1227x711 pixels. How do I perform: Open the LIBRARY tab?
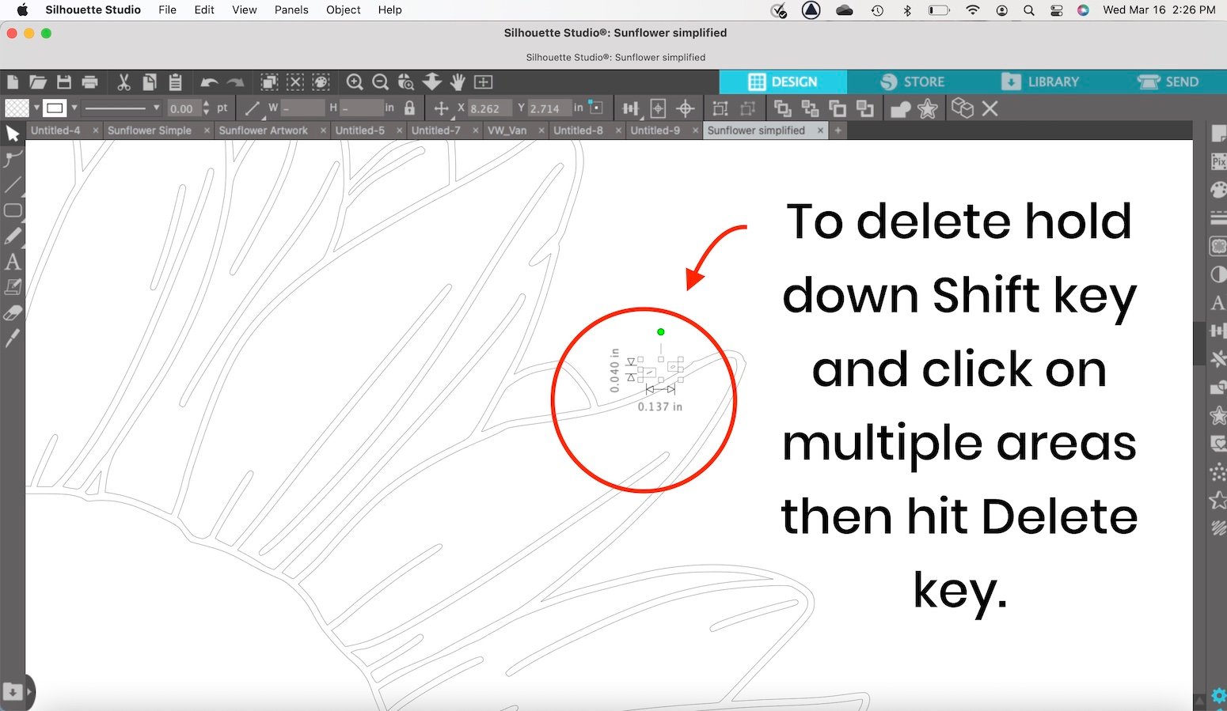(1039, 81)
